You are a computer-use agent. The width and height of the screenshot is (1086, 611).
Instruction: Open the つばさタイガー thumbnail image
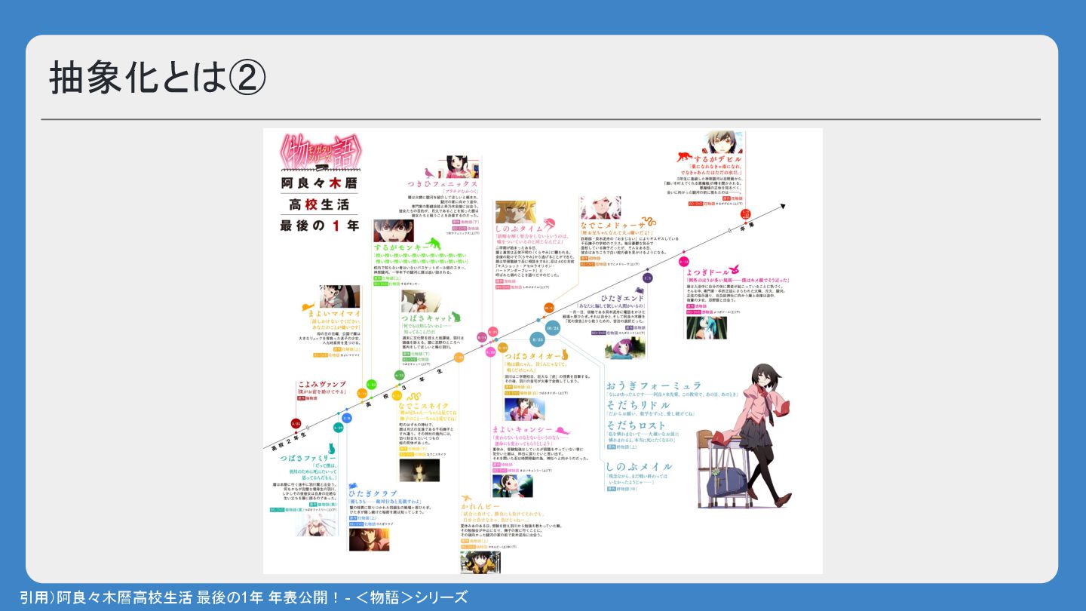524,409
